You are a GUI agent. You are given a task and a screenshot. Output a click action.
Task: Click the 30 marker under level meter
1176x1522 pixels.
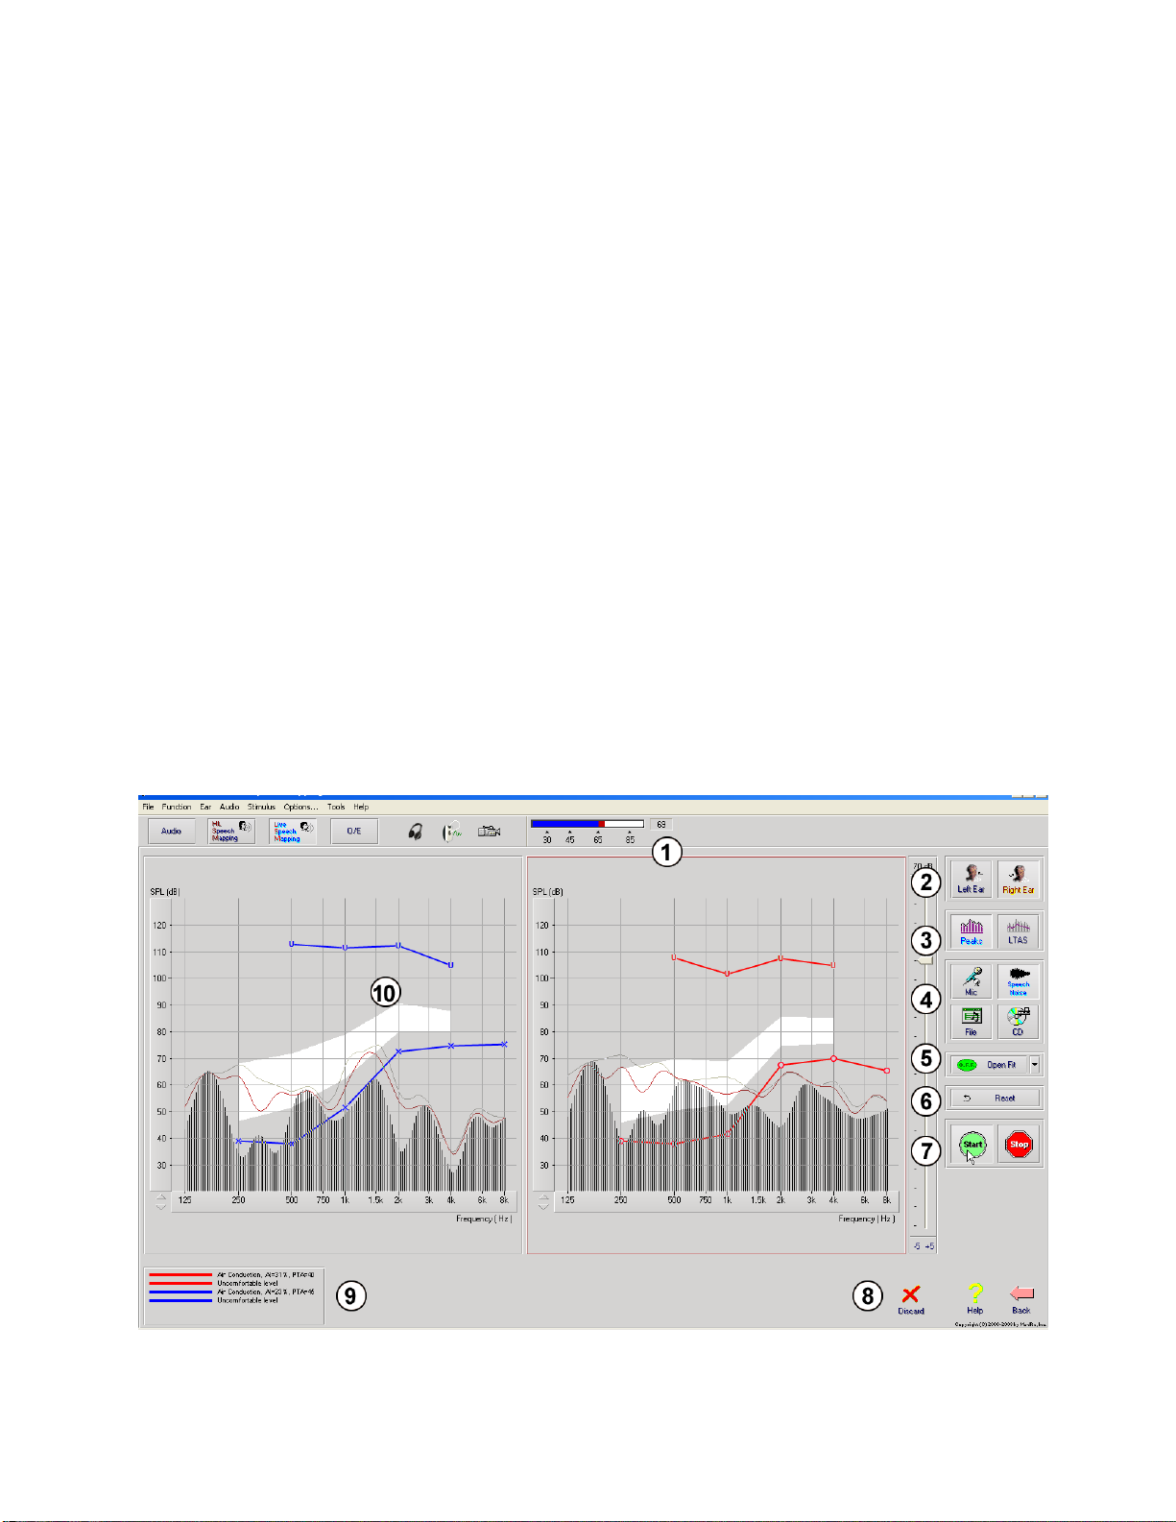click(x=547, y=838)
